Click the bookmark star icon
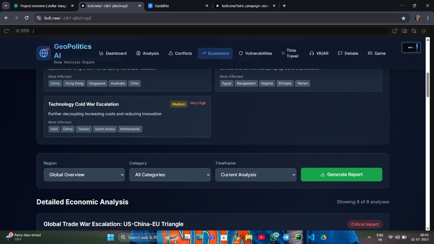Screen dimensions: 434x244 (x=403, y=18)
